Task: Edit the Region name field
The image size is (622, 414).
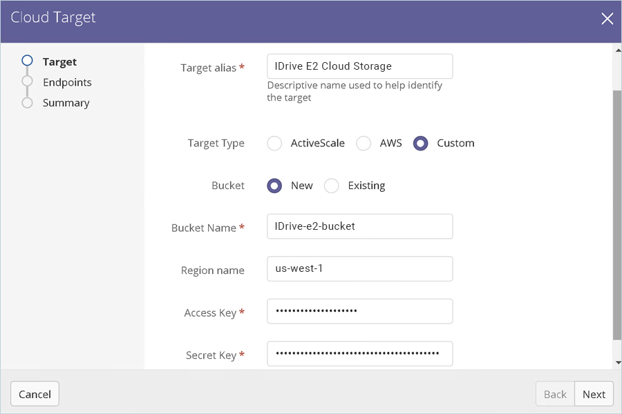Action: tap(360, 268)
